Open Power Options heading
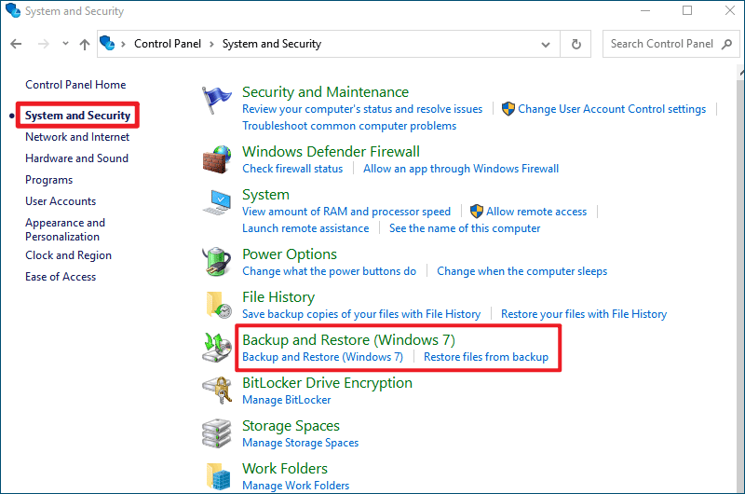 (x=290, y=254)
